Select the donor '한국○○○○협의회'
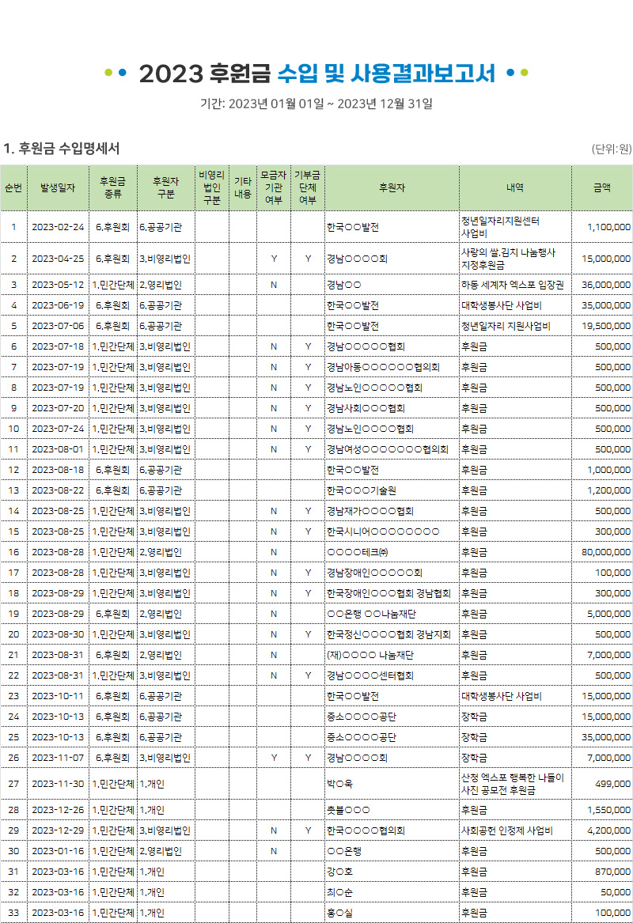 [x=366, y=830]
